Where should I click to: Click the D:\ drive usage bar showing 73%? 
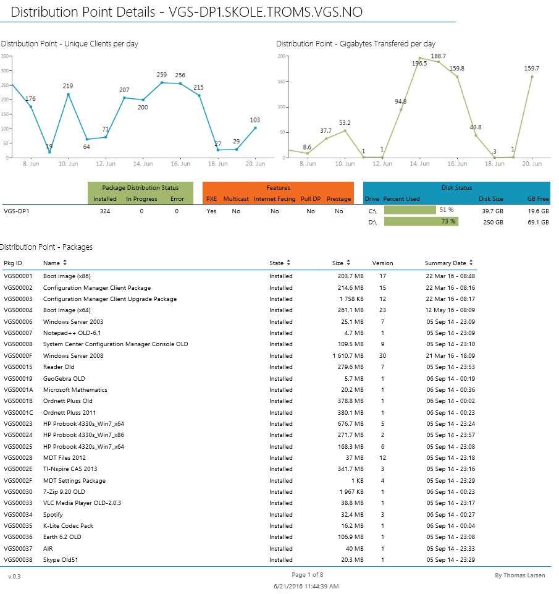pyautogui.click(x=420, y=221)
